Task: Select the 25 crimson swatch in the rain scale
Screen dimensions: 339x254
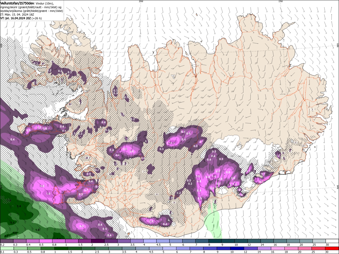Action: pyautogui.click(x=318, y=248)
